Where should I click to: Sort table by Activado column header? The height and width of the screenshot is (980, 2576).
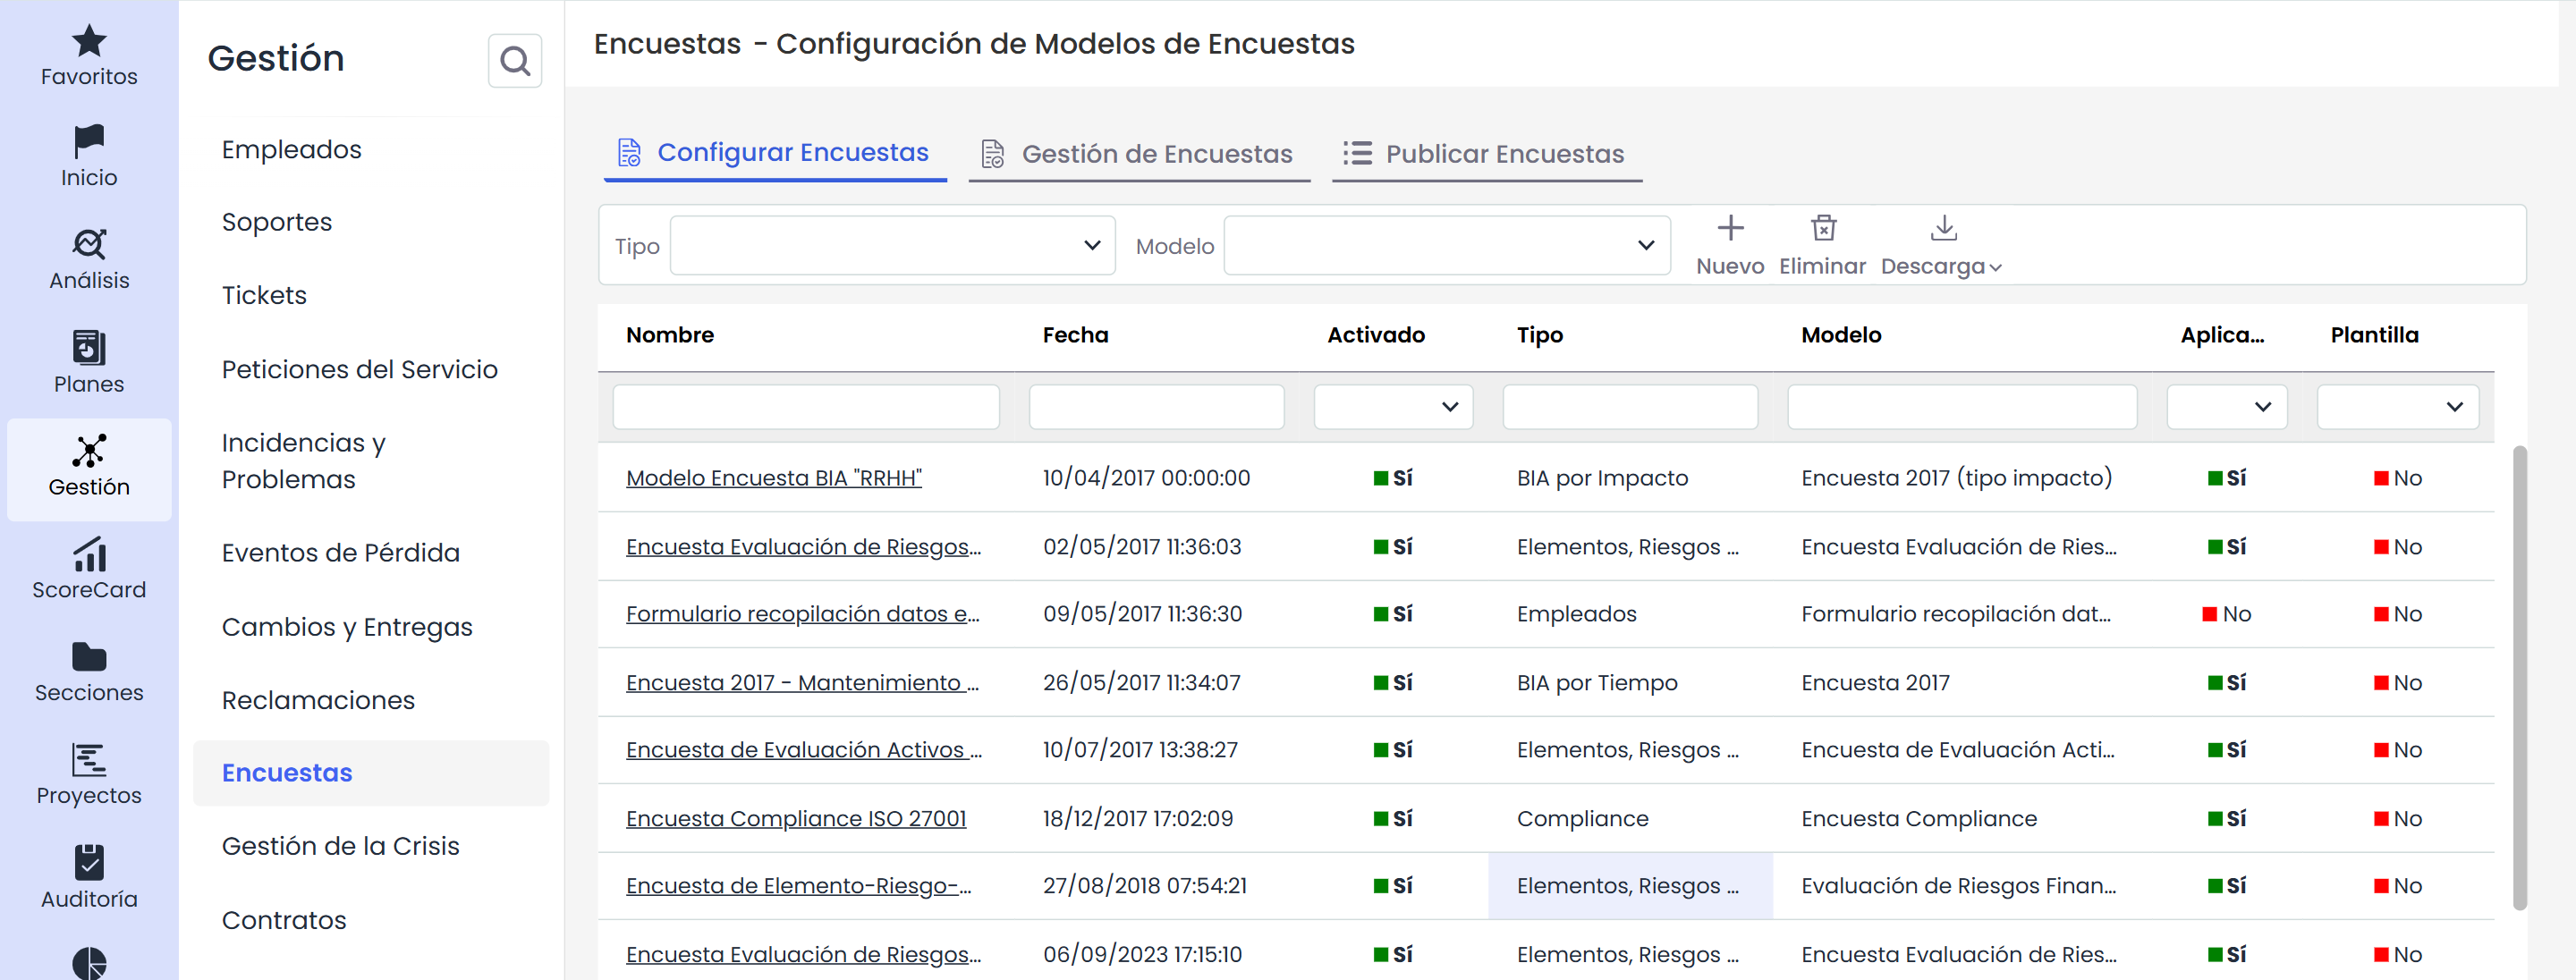pos(1376,335)
